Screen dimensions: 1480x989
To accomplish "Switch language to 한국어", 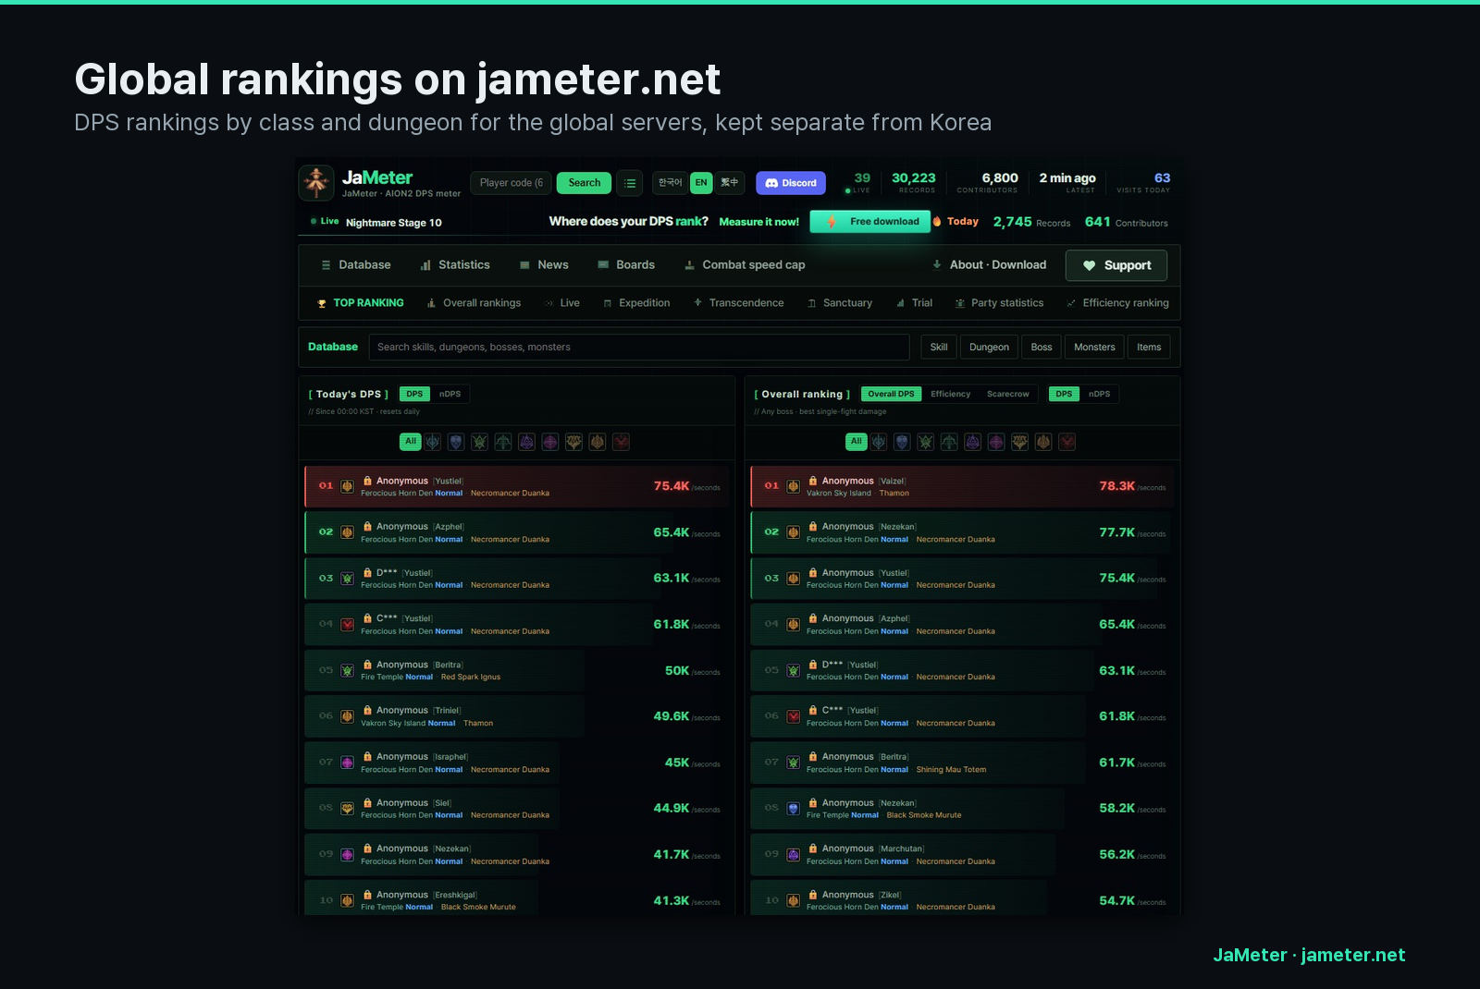I will tap(671, 183).
